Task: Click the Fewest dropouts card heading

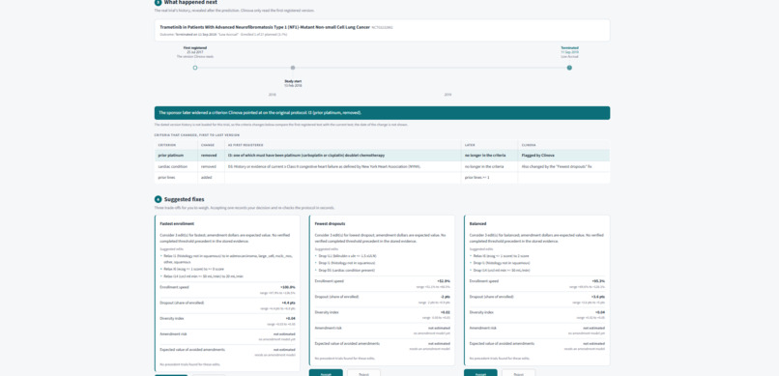Action: click(330, 224)
